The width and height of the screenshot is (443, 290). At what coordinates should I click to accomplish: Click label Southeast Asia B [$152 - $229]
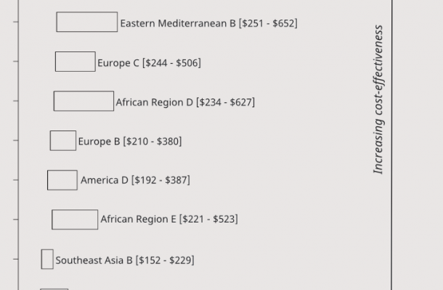click(125, 260)
